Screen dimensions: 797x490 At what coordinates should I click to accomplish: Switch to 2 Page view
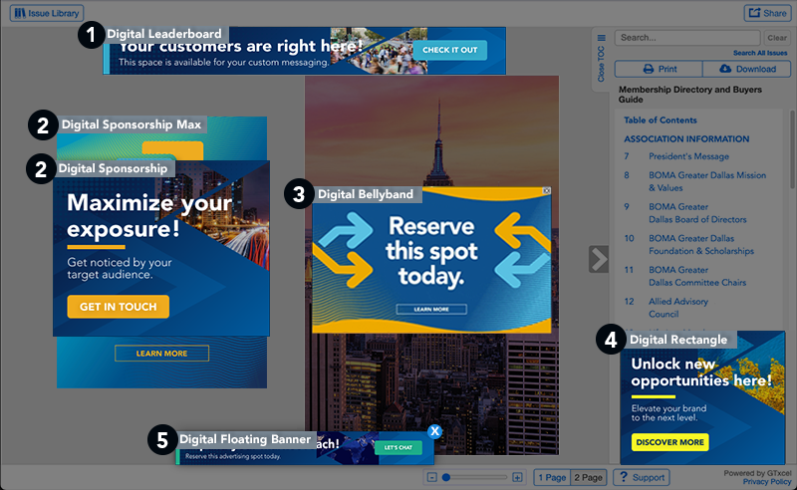tap(590, 478)
